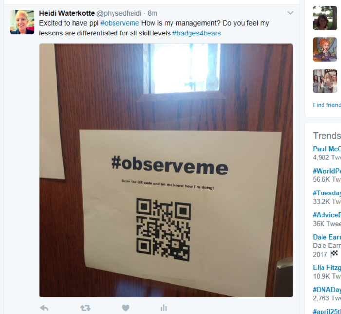The image size is (341, 314).
Task: Open tweet options chevron menu
Action: click(290, 13)
